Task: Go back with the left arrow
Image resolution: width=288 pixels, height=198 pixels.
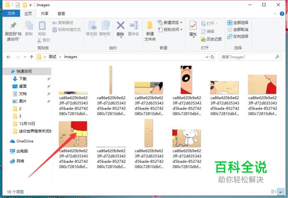Action: [8, 57]
